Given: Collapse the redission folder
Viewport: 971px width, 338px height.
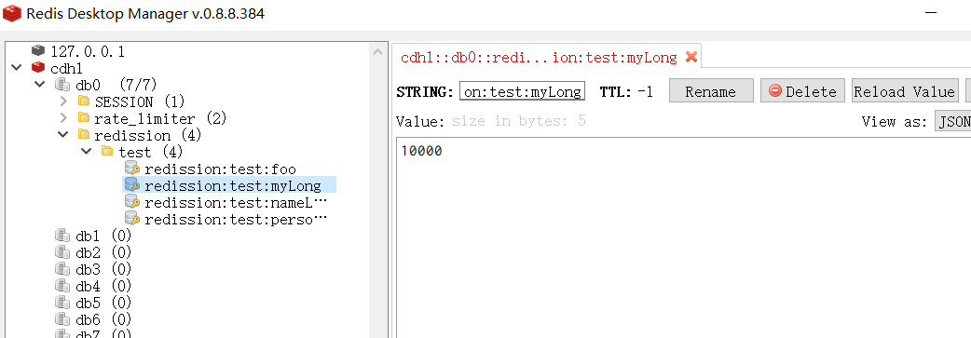Looking at the screenshot, I should point(63,134).
